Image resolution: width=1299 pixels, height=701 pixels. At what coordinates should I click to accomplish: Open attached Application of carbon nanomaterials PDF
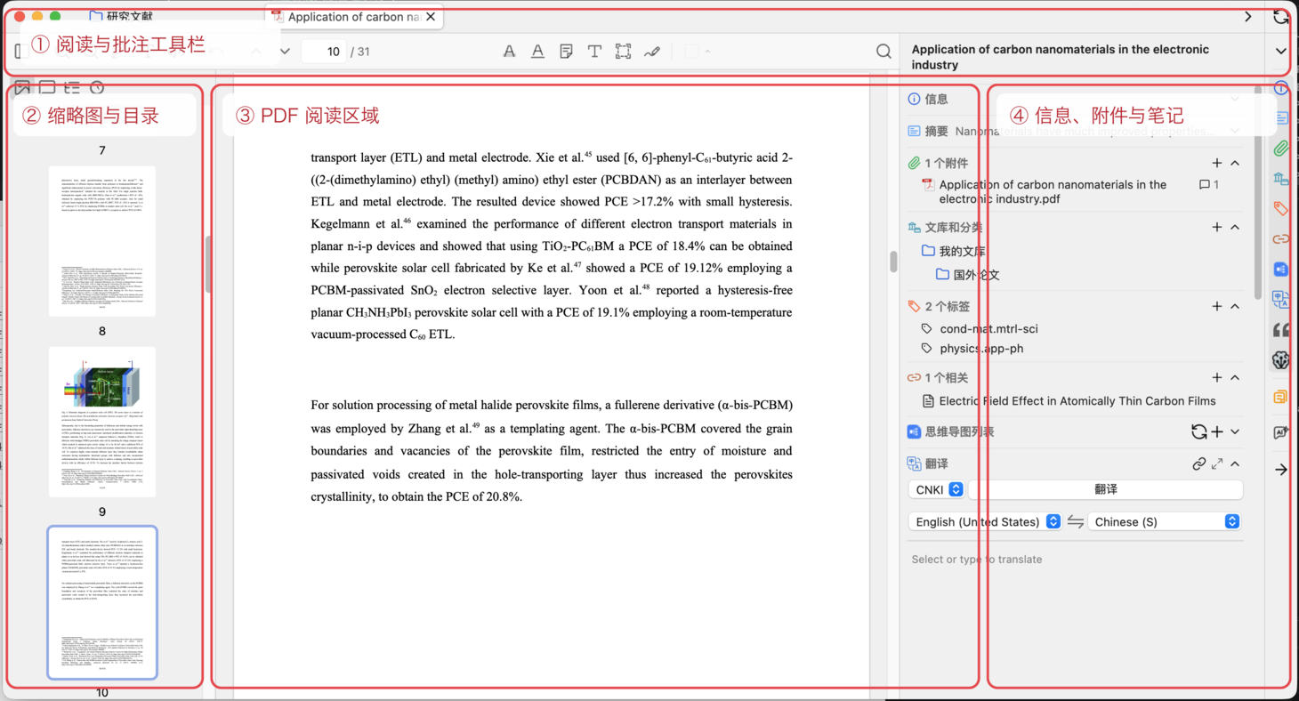pos(1053,191)
